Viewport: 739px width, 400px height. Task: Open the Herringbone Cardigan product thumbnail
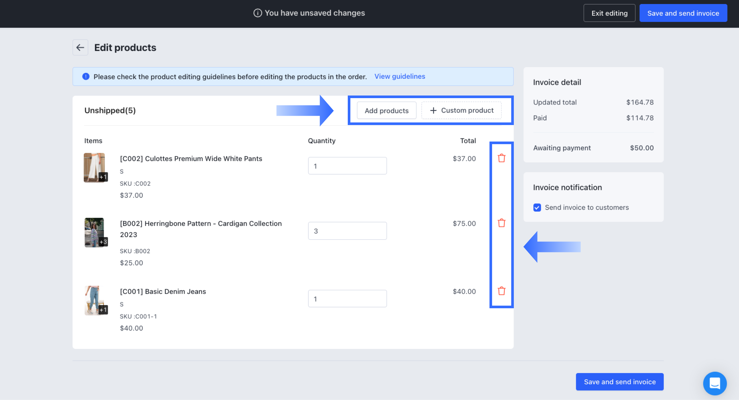(x=94, y=232)
